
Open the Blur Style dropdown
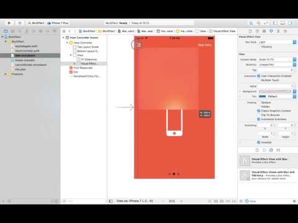click(277, 42)
